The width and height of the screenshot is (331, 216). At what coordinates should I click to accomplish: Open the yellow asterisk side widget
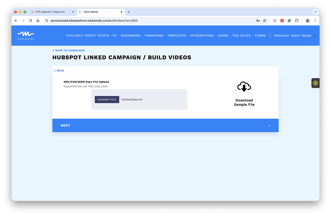(x=315, y=83)
